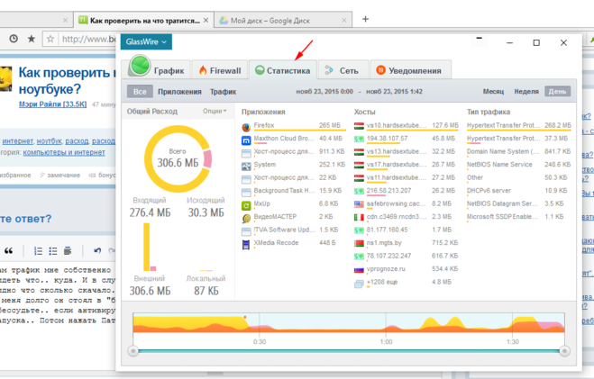This screenshot has width=594, height=379.
Task: Click the right handle of timeline slider
Action: click(x=565, y=350)
